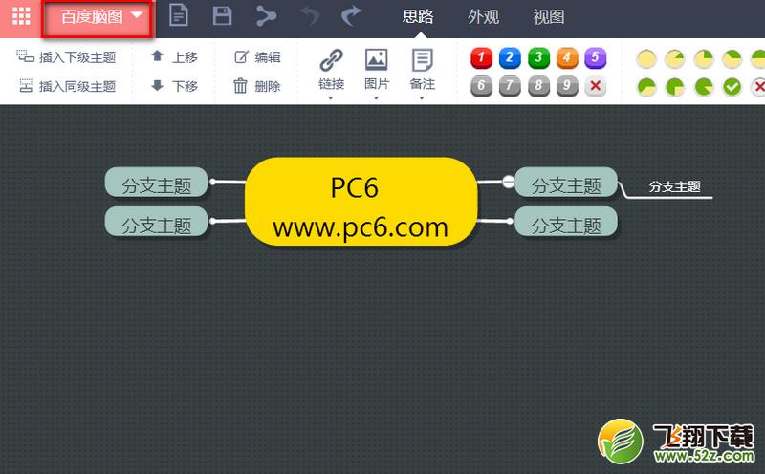Image resolution: width=765 pixels, height=474 pixels.
Task: Set progress to five-eighths complete circle
Action: pos(646,87)
